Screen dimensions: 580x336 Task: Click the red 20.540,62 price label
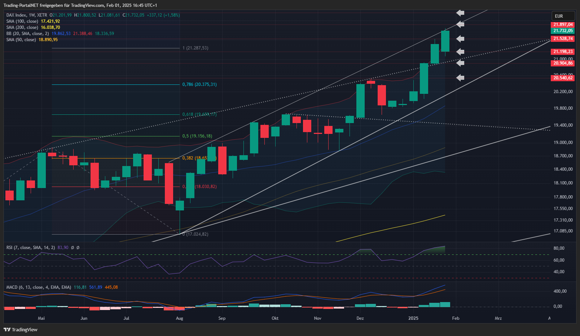click(563, 78)
